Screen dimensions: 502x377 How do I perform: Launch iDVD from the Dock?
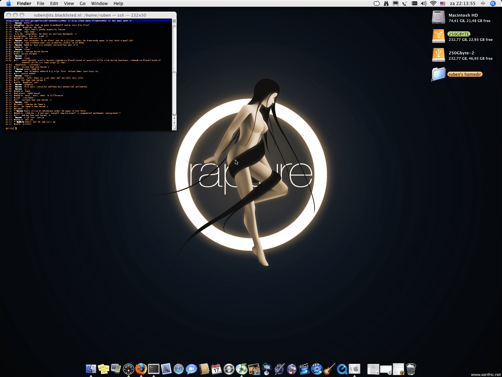pos(317,369)
